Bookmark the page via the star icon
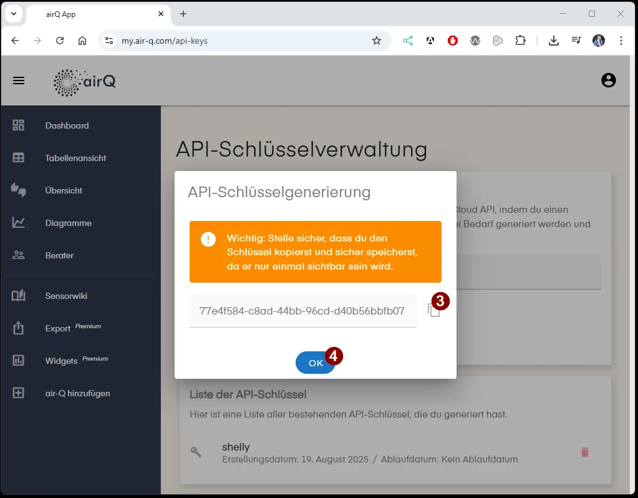This screenshot has height=498, width=638. click(x=377, y=40)
